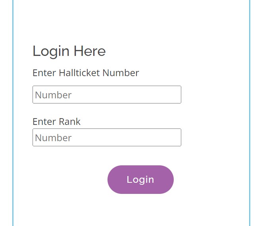Click the label above the first field
Image resolution: width=261 pixels, height=226 pixels.
coord(86,73)
